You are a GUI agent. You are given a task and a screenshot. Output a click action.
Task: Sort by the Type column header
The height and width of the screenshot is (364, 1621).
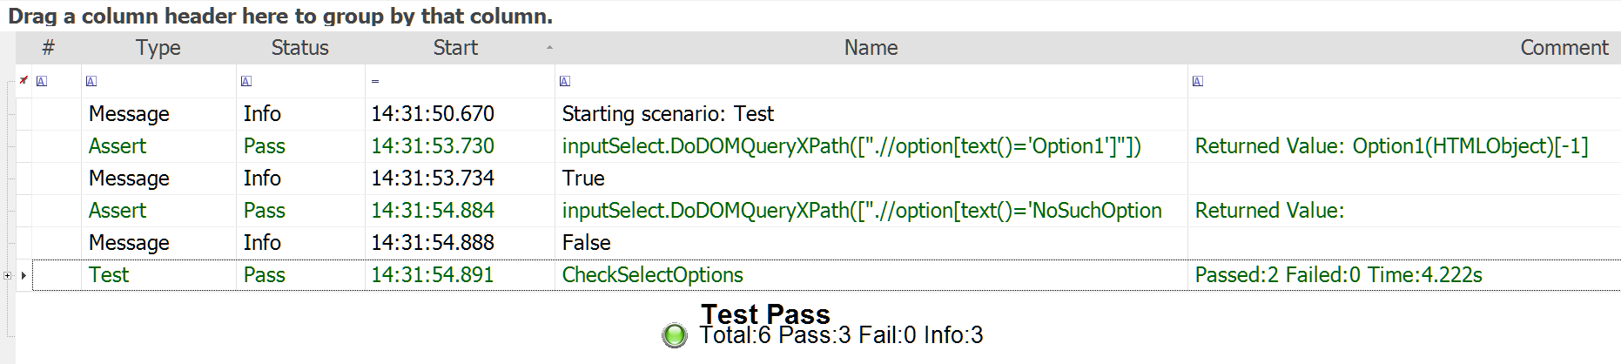158,48
